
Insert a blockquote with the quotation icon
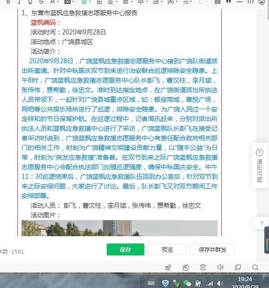point(229,2)
